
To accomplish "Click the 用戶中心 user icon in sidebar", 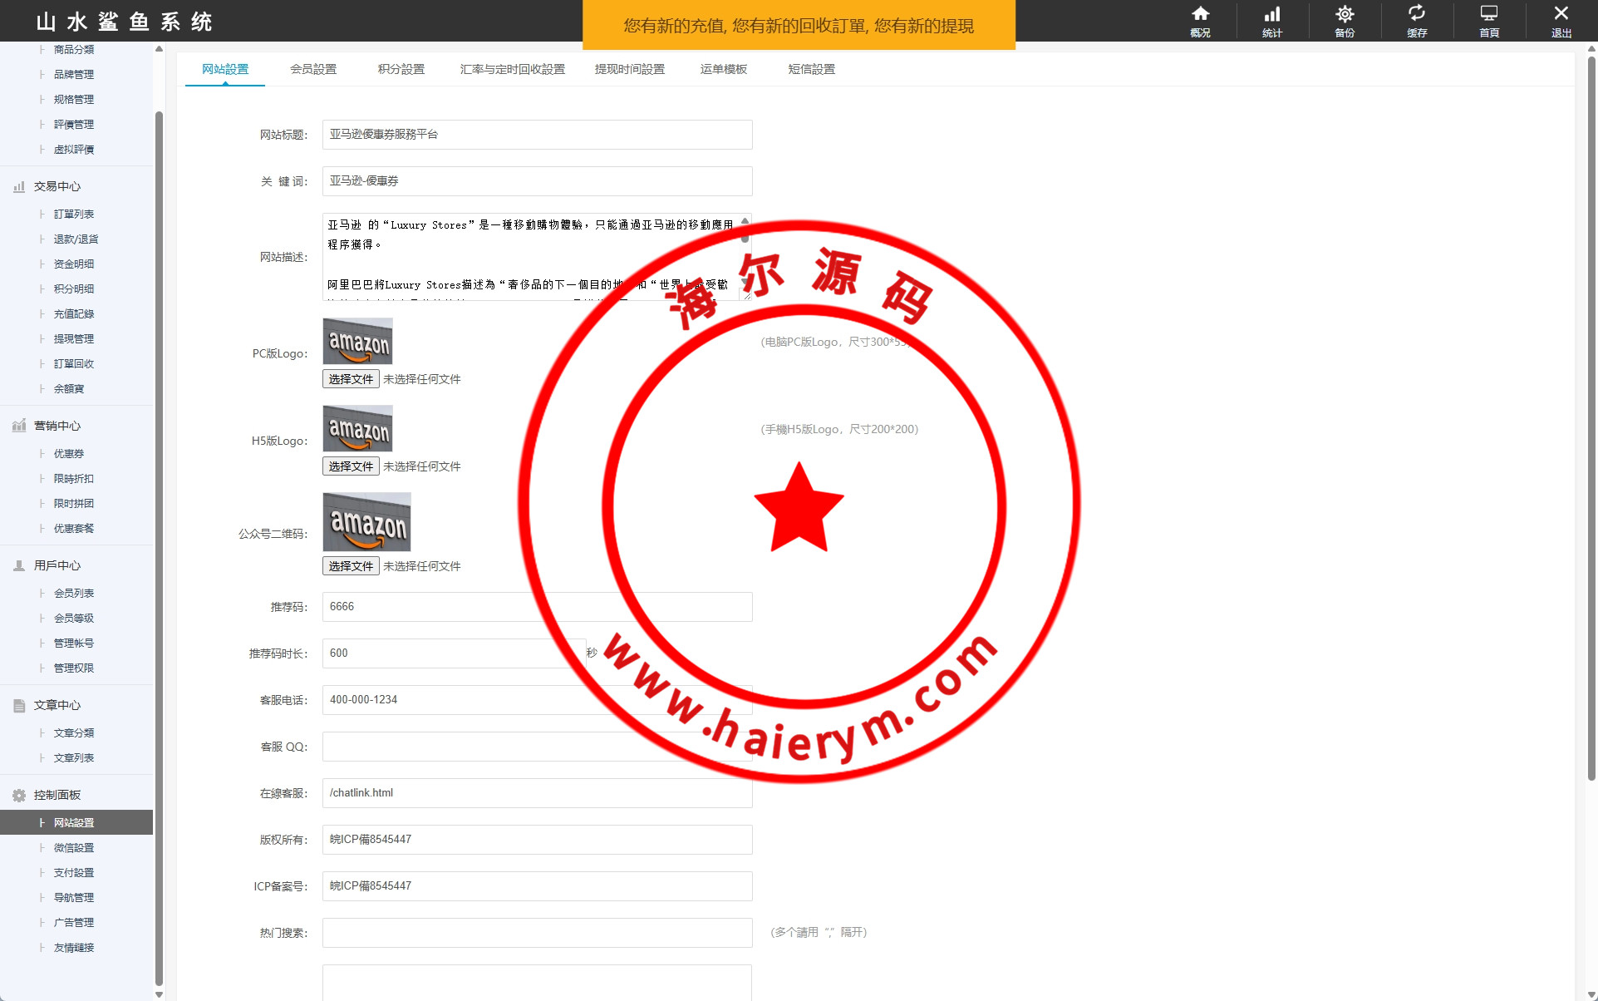I will click(x=19, y=566).
